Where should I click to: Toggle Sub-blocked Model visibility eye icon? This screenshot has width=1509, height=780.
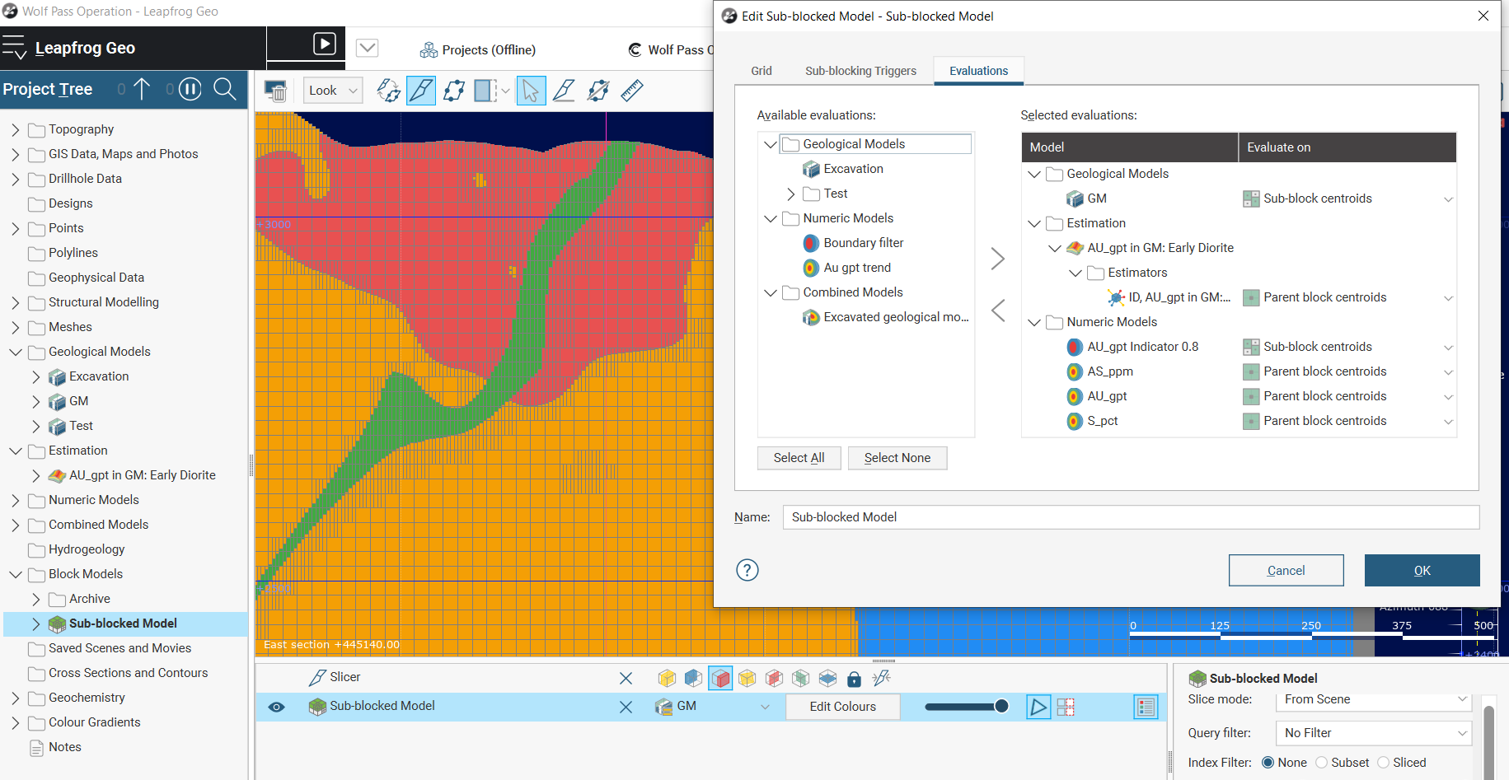click(x=276, y=707)
